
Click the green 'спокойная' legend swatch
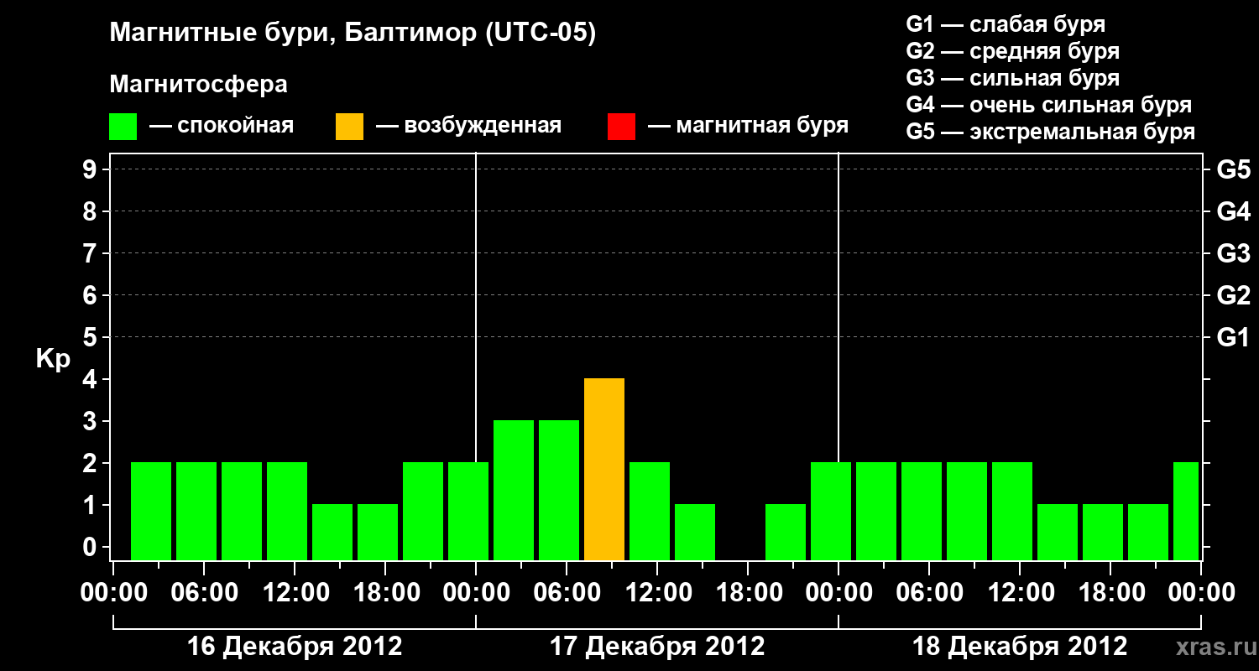click(123, 127)
